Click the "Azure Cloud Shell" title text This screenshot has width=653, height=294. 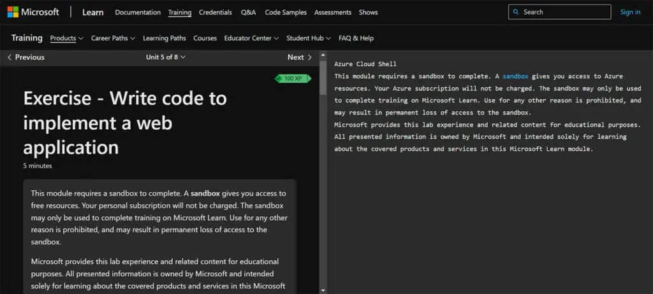click(365, 64)
